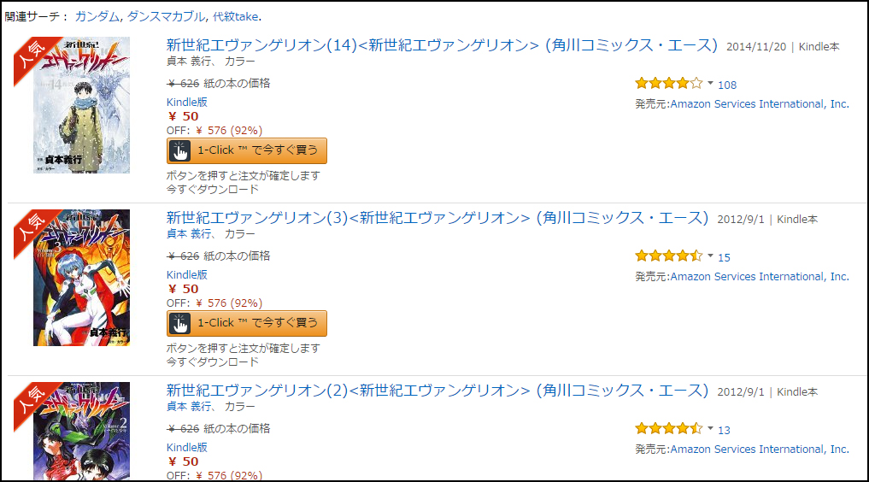Click the star rating icons for volume 3

click(669, 256)
